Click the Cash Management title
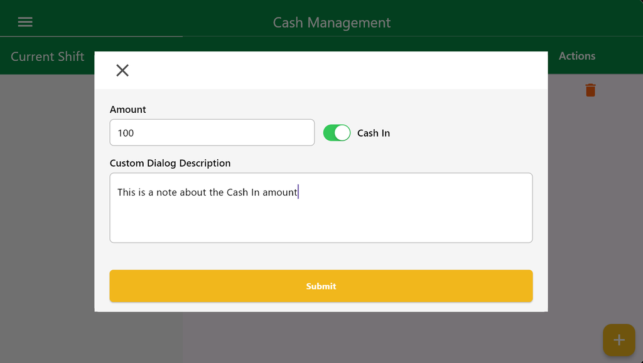 coord(332,23)
